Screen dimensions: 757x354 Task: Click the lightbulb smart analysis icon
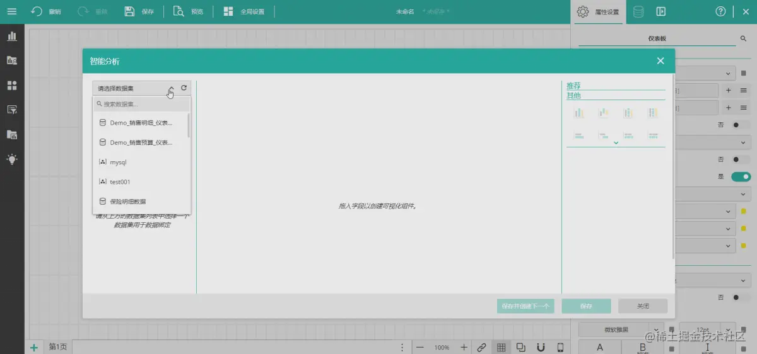click(x=12, y=159)
